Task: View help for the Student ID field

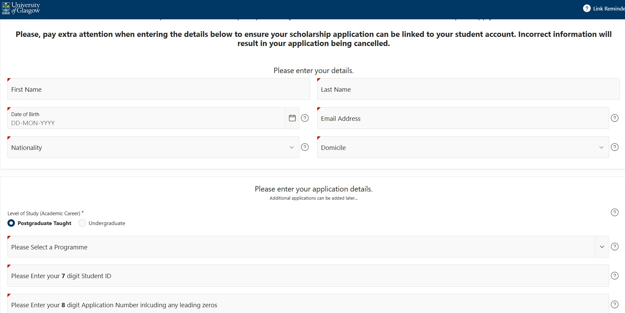Action: point(615,276)
